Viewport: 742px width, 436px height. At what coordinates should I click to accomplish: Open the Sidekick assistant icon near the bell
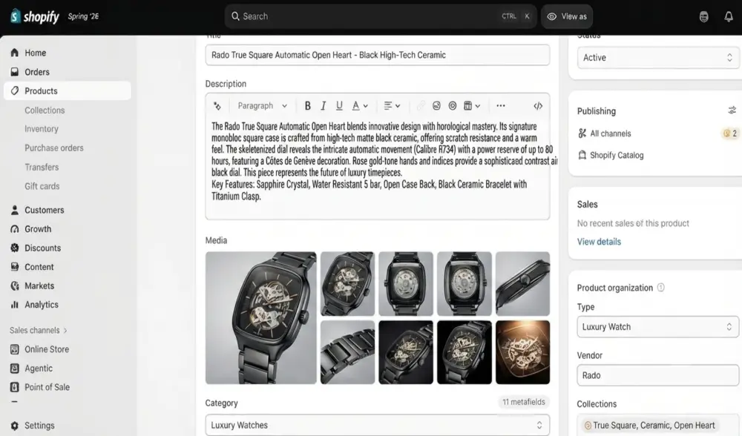pos(703,16)
